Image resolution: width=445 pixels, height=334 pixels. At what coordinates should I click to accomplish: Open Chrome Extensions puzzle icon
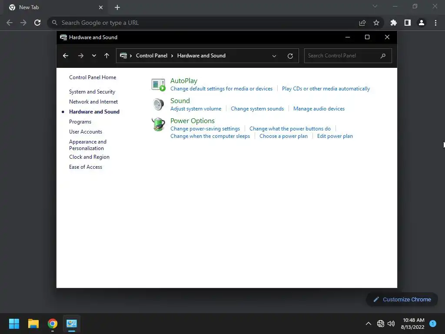coord(394,23)
